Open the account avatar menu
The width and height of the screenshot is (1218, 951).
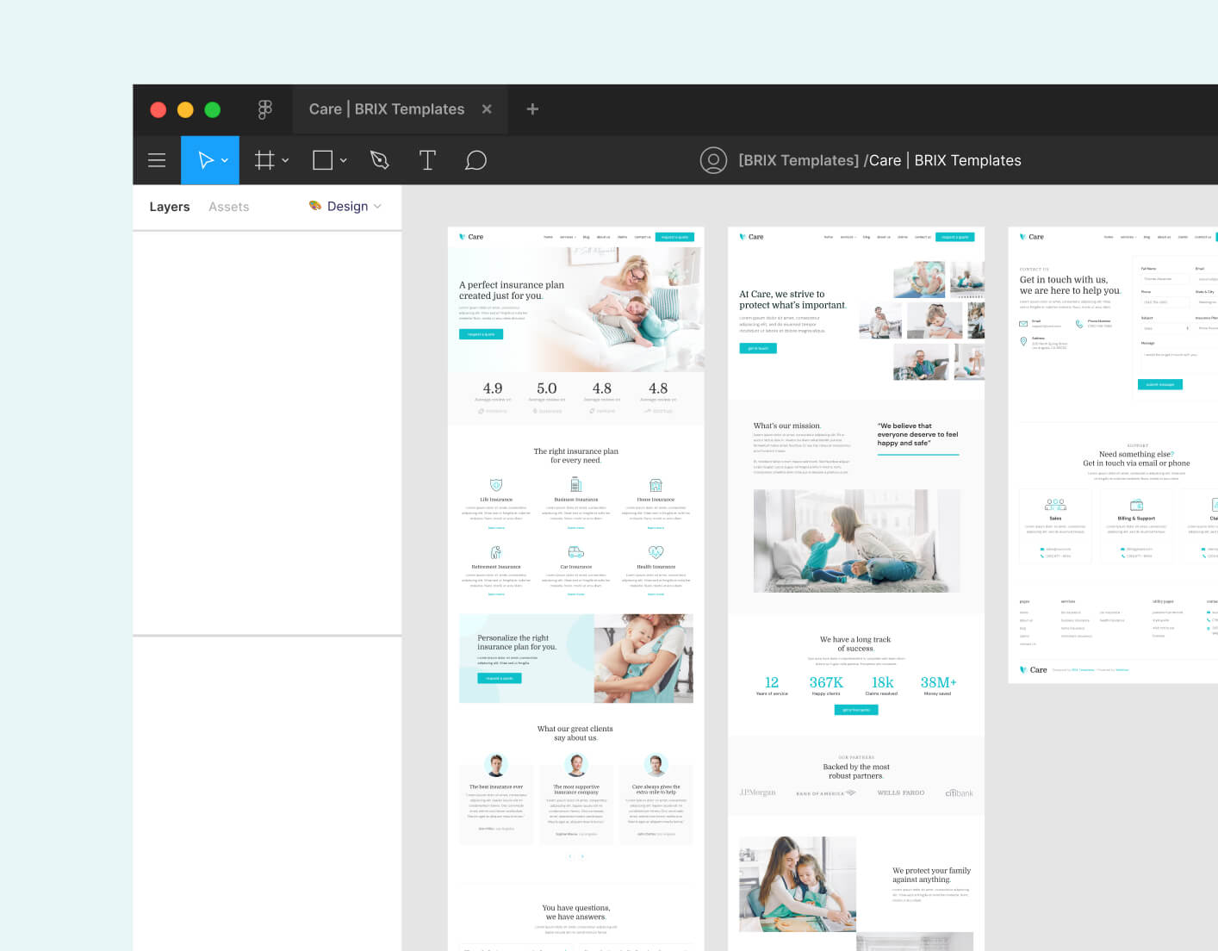713,160
